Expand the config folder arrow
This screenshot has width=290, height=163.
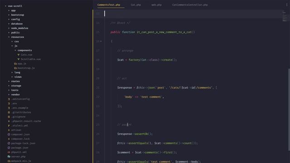click(x=9, y=19)
